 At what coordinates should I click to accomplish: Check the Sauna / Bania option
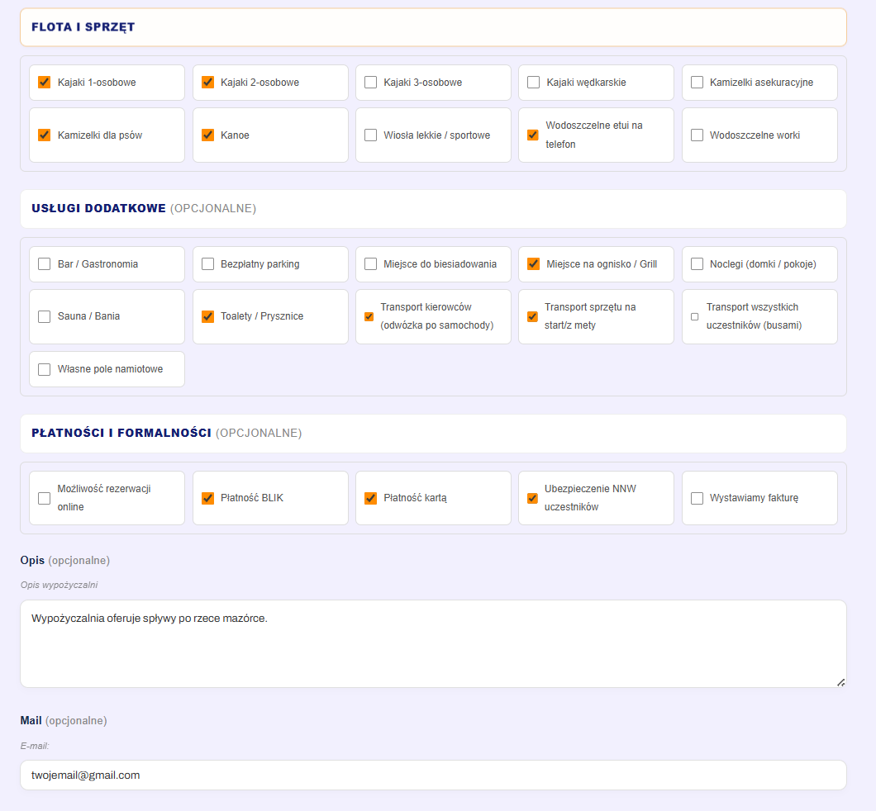45,316
